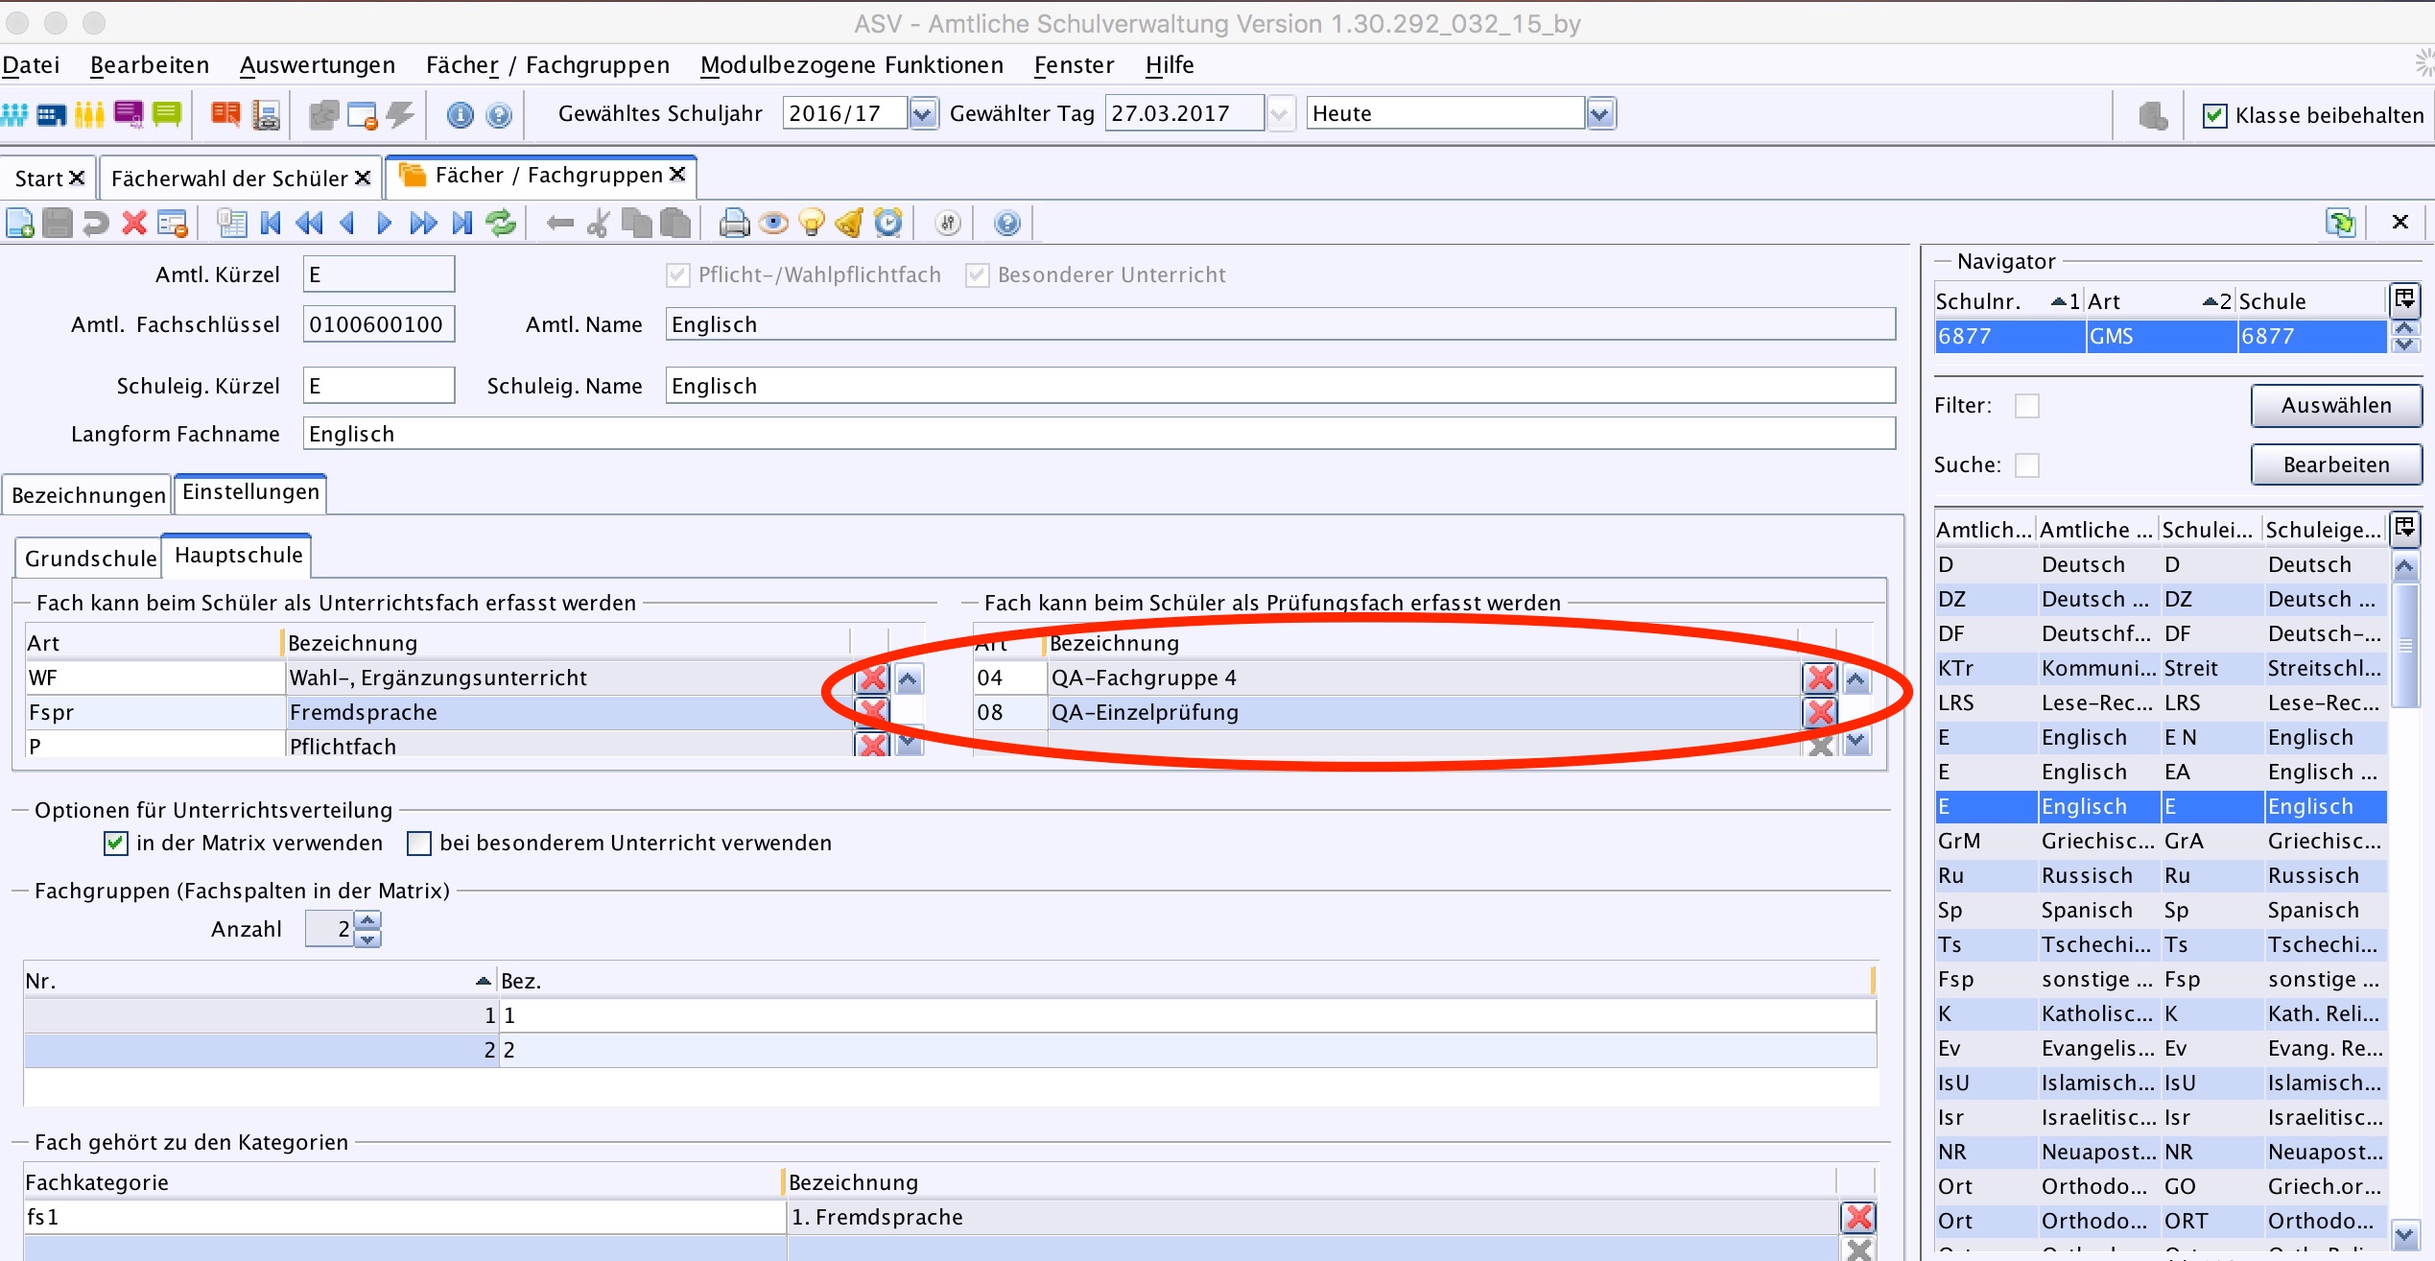
Task: Click the bell icon in the toolbar
Action: (850, 224)
